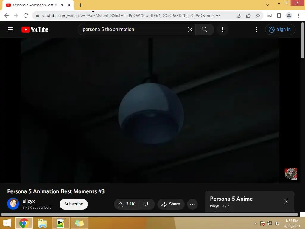Click the YouTube search box
Image resolution: width=305 pixels, height=229 pixels.
134,30
